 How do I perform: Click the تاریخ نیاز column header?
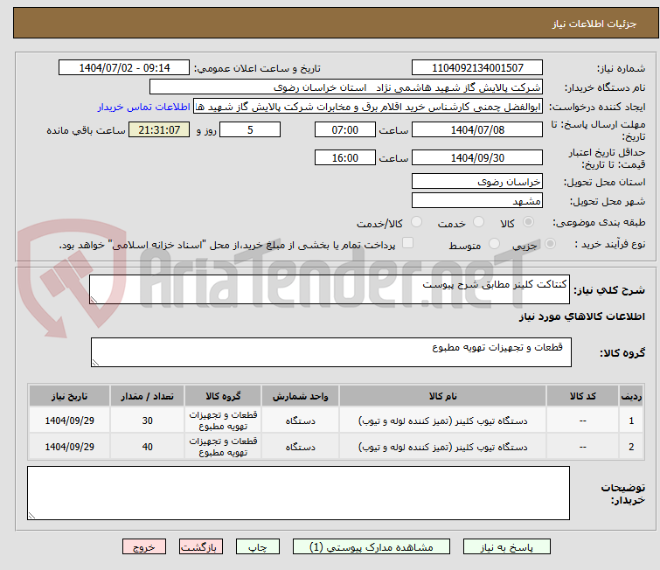point(69,396)
